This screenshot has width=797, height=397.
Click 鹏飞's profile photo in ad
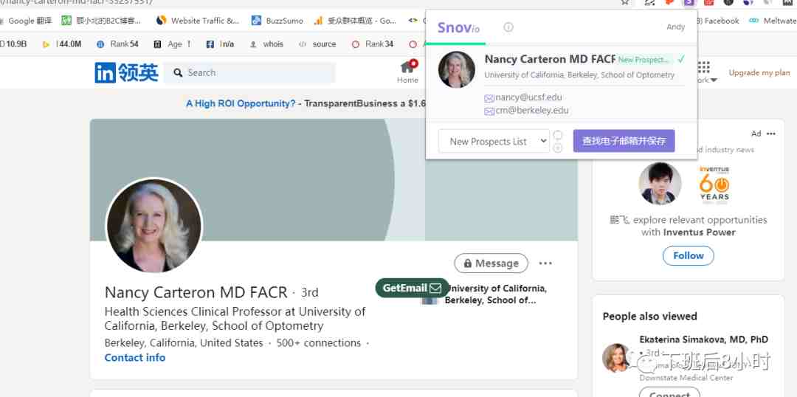(x=660, y=184)
